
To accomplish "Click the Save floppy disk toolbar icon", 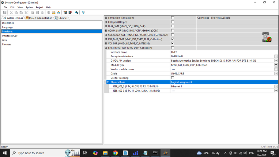I will [5, 13].
